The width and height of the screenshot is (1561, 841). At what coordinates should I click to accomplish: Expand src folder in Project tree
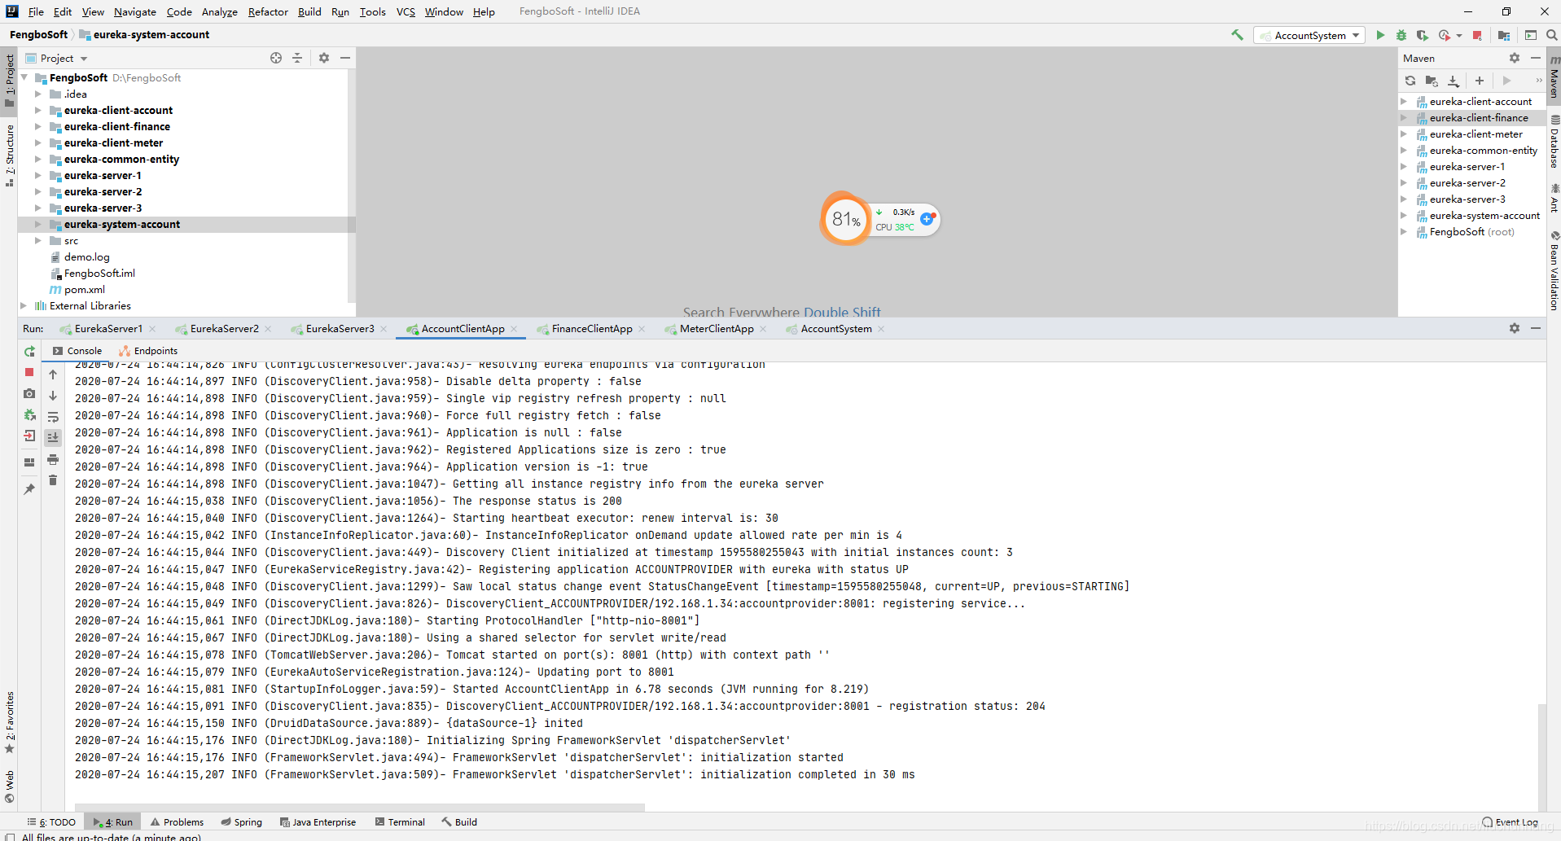(37, 240)
